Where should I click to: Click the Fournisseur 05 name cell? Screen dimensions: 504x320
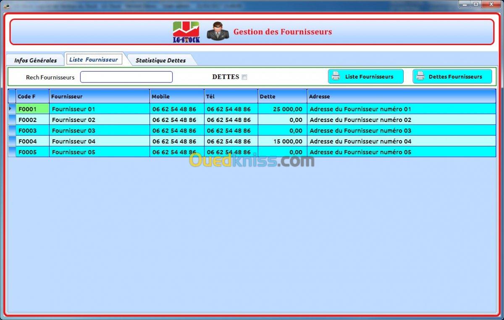tap(100, 152)
